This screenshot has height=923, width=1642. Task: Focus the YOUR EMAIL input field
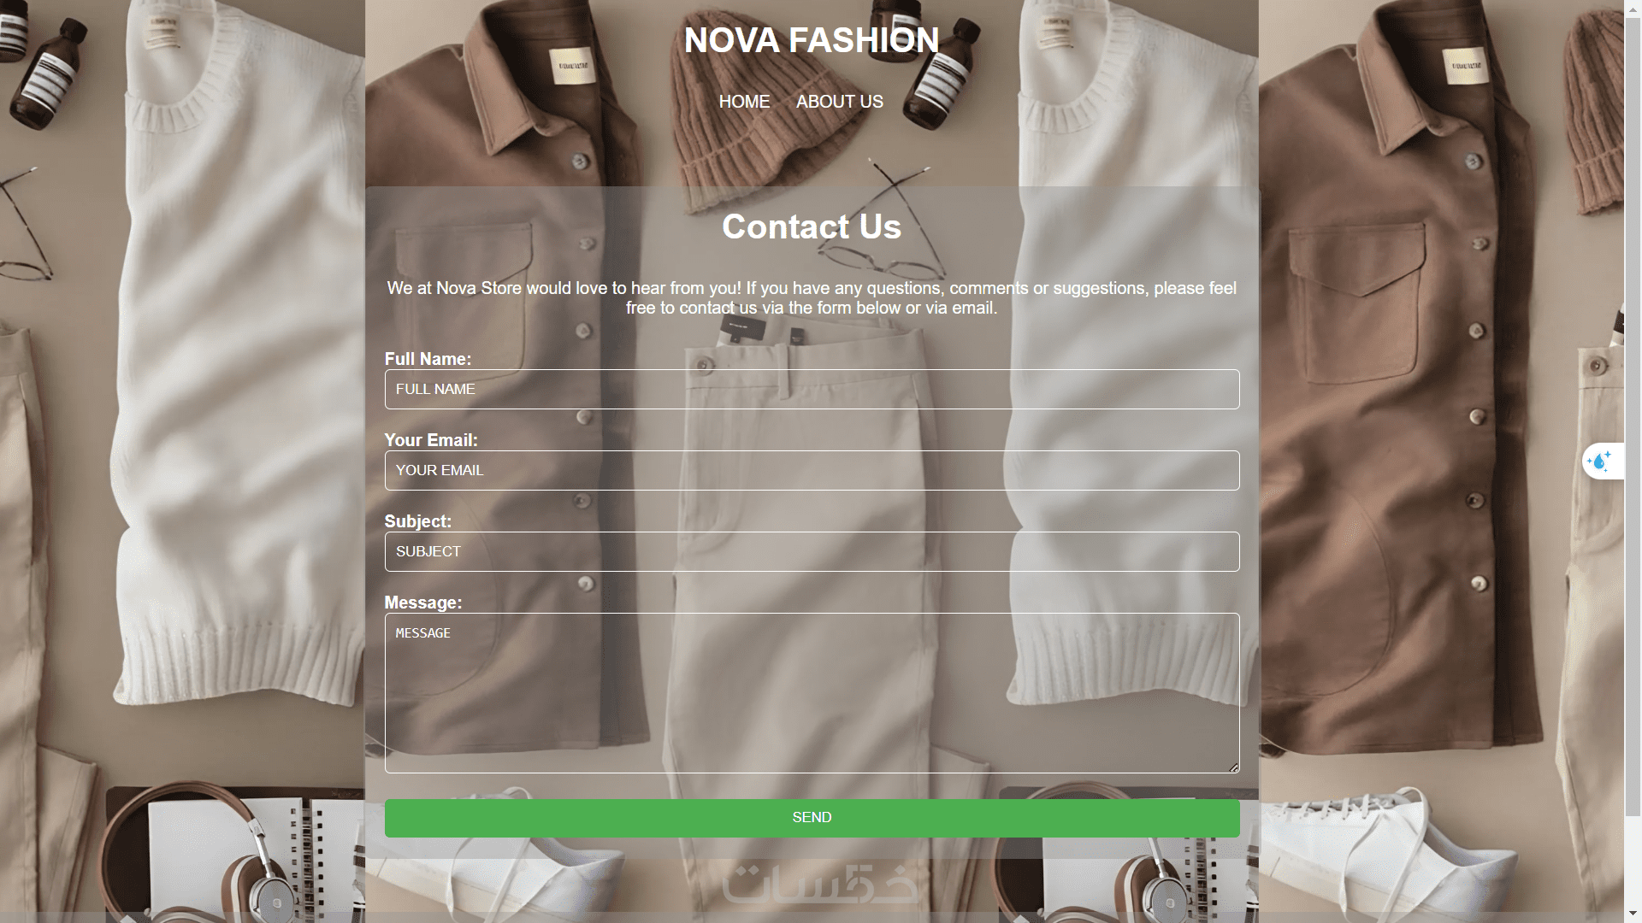812,470
